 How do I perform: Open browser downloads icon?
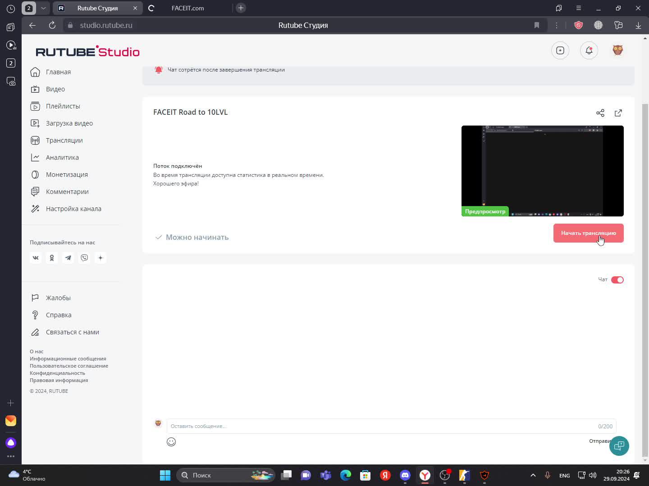[x=638, y=25]
